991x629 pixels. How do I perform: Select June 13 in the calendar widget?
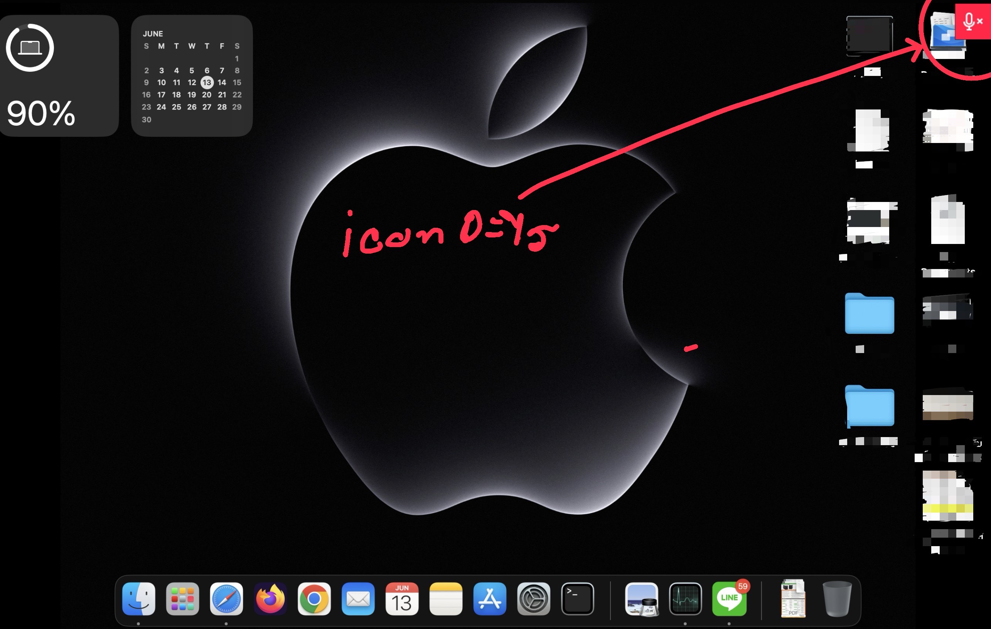coord(207,82)
